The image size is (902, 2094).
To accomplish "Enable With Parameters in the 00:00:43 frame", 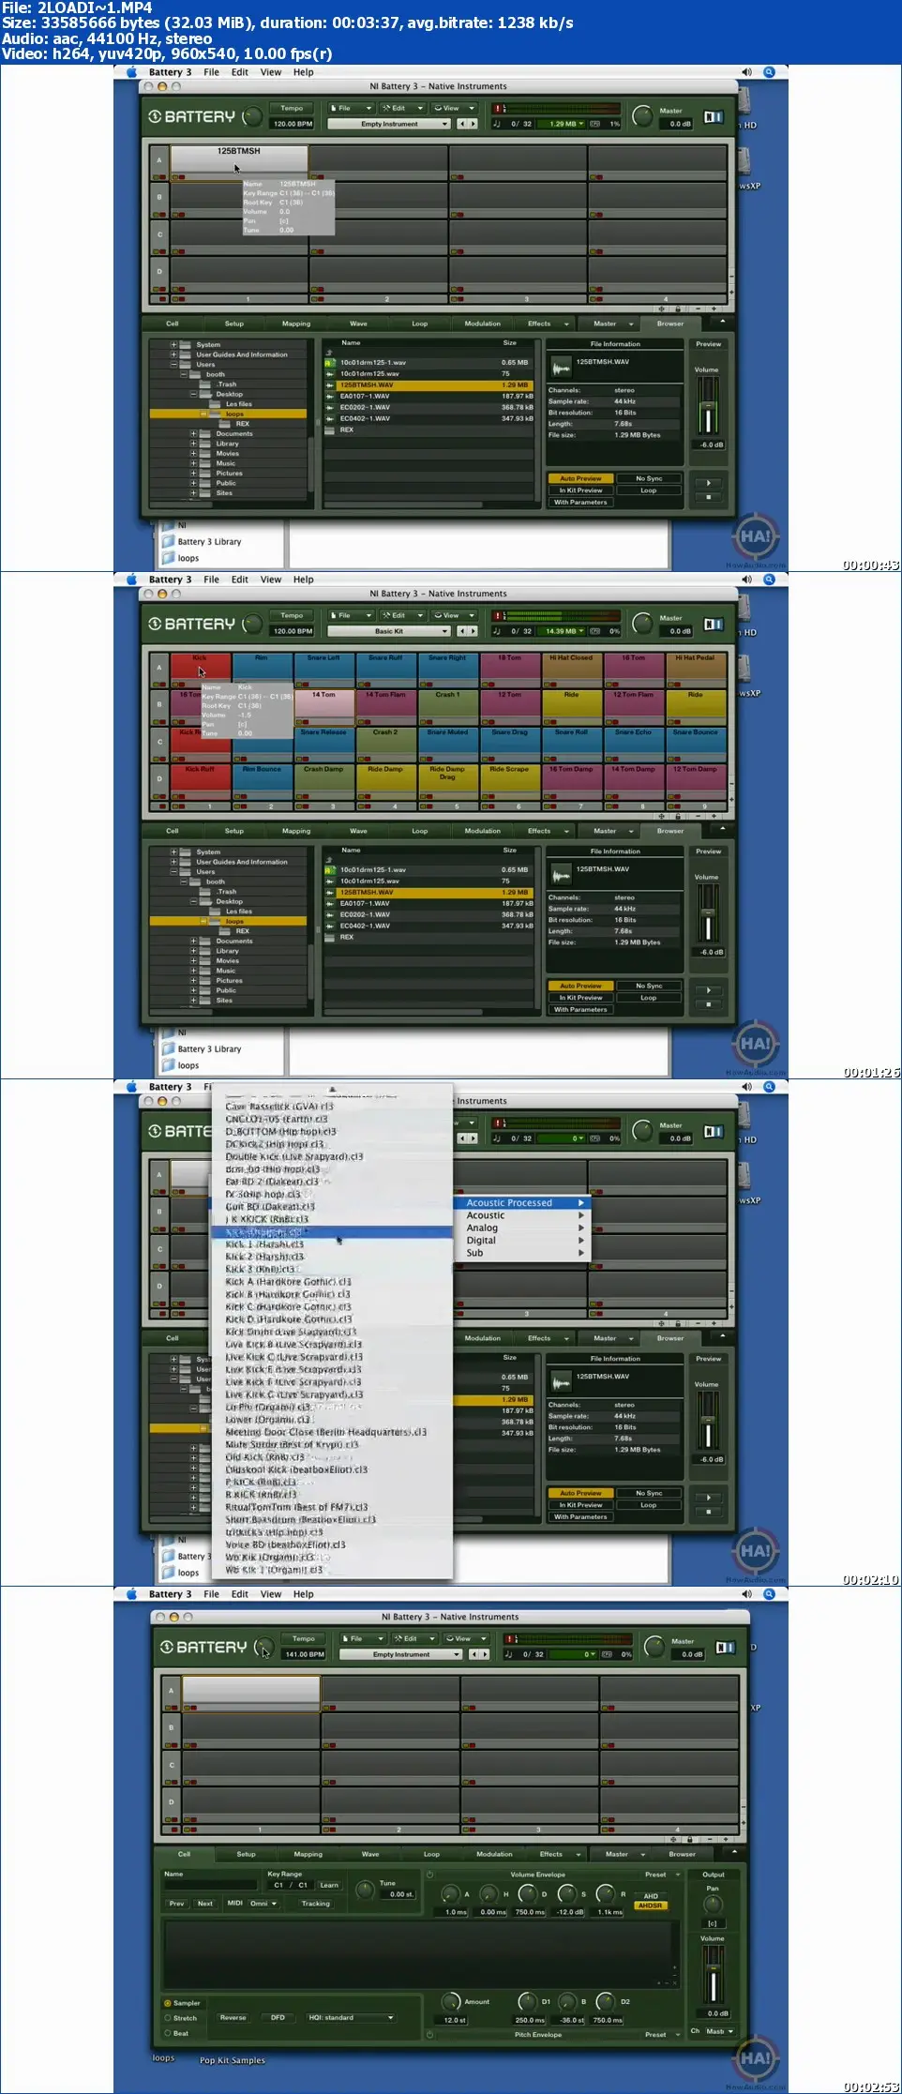I will coord(580,502).
